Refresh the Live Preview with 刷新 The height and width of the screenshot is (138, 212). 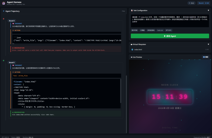(205, 57)
